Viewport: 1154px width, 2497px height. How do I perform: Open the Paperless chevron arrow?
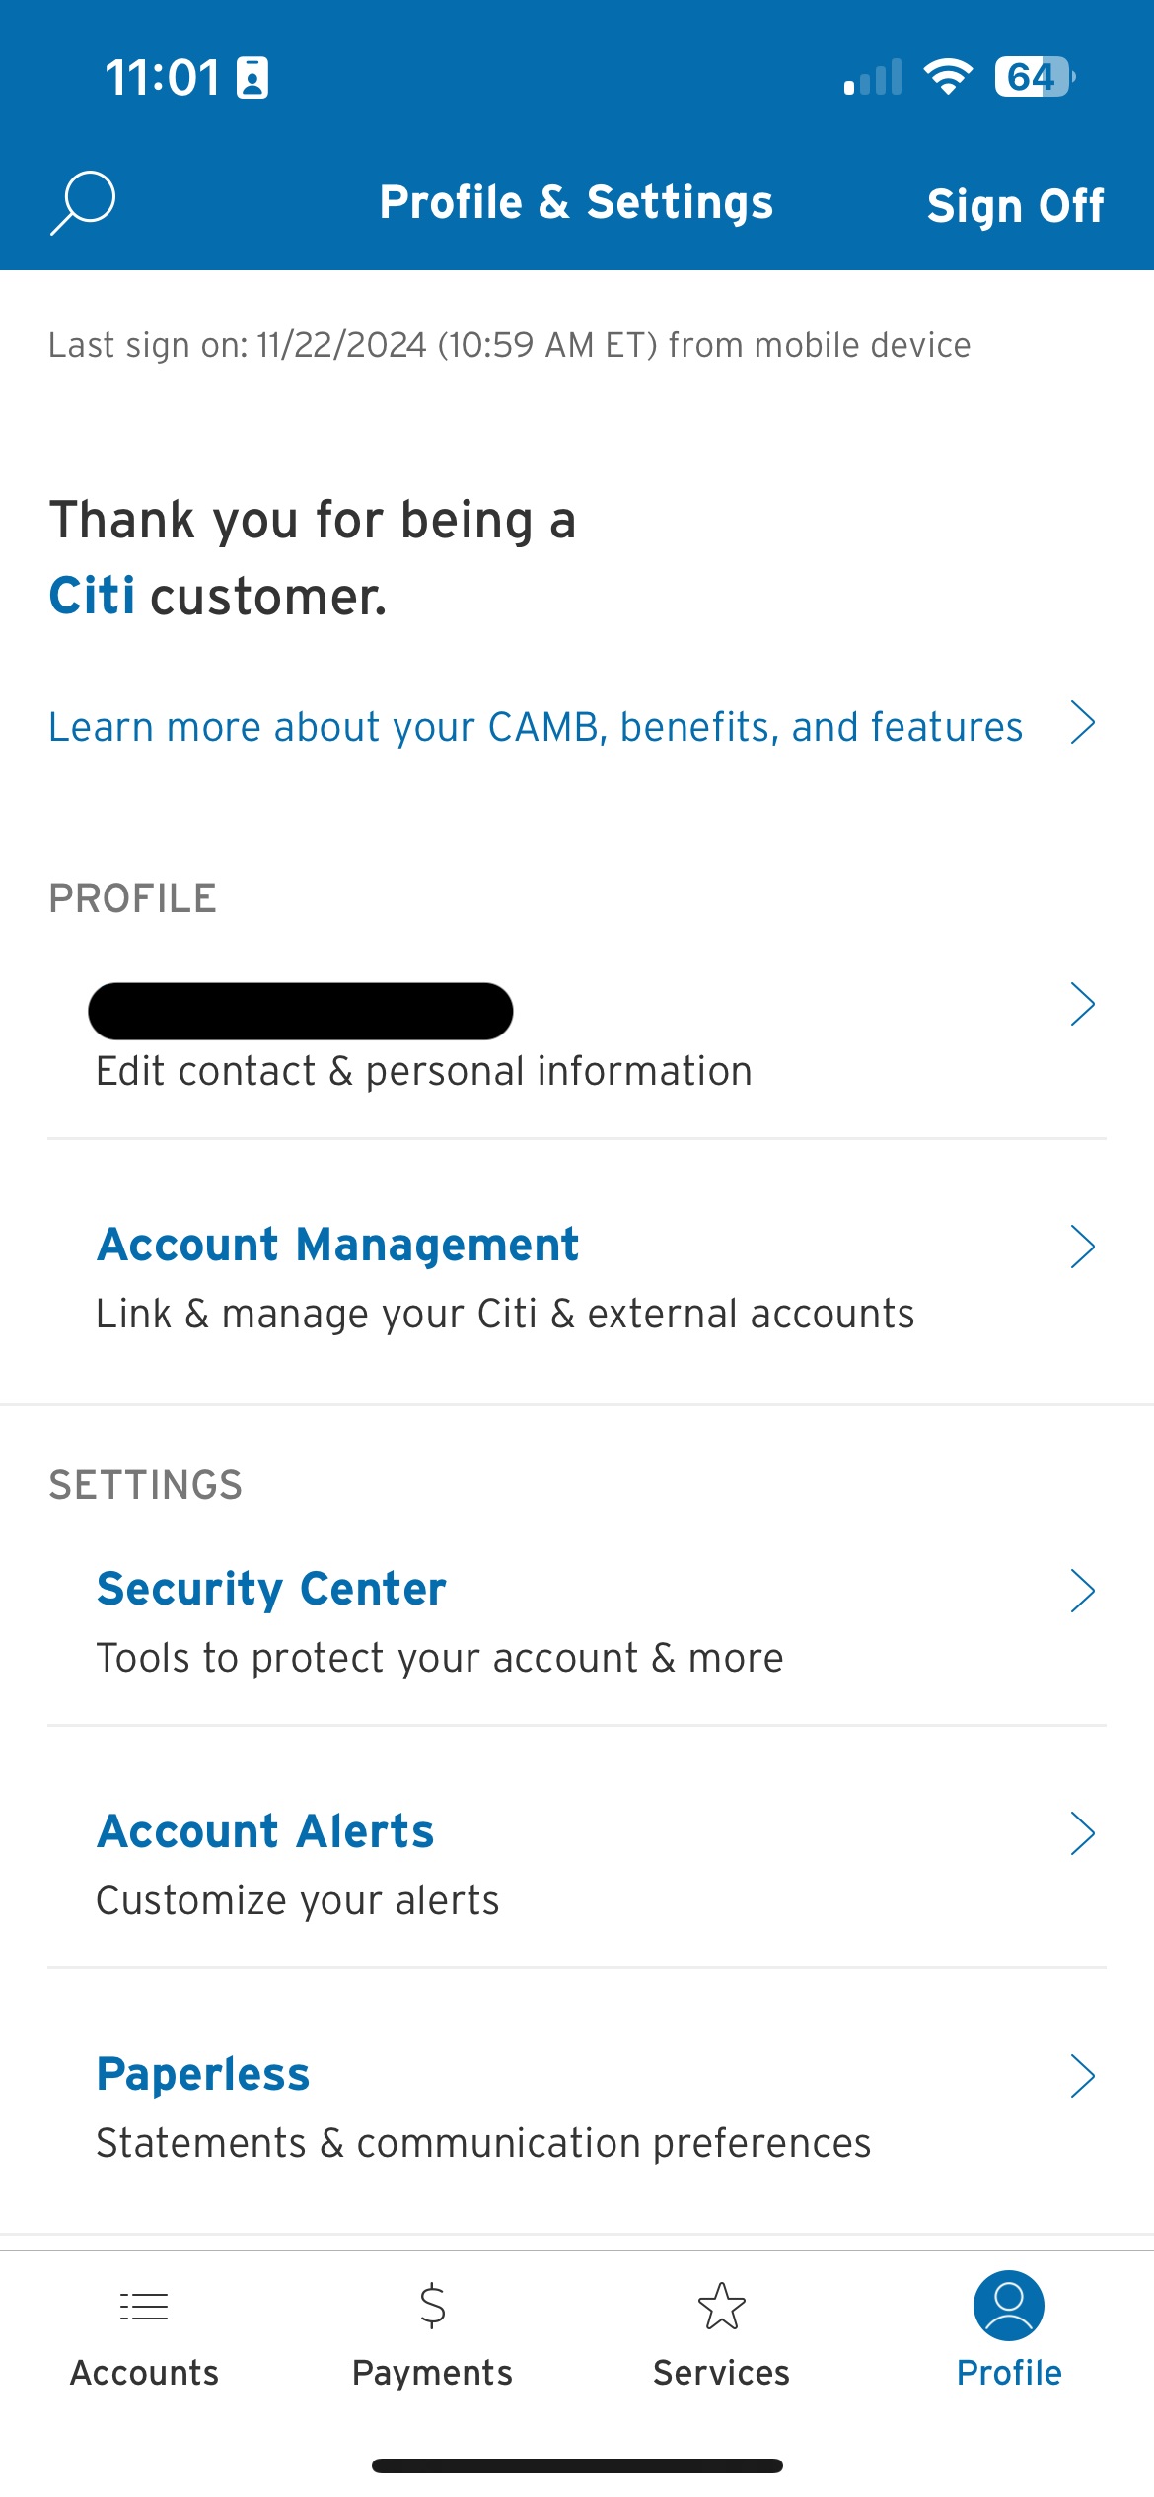[1083, 2076]
